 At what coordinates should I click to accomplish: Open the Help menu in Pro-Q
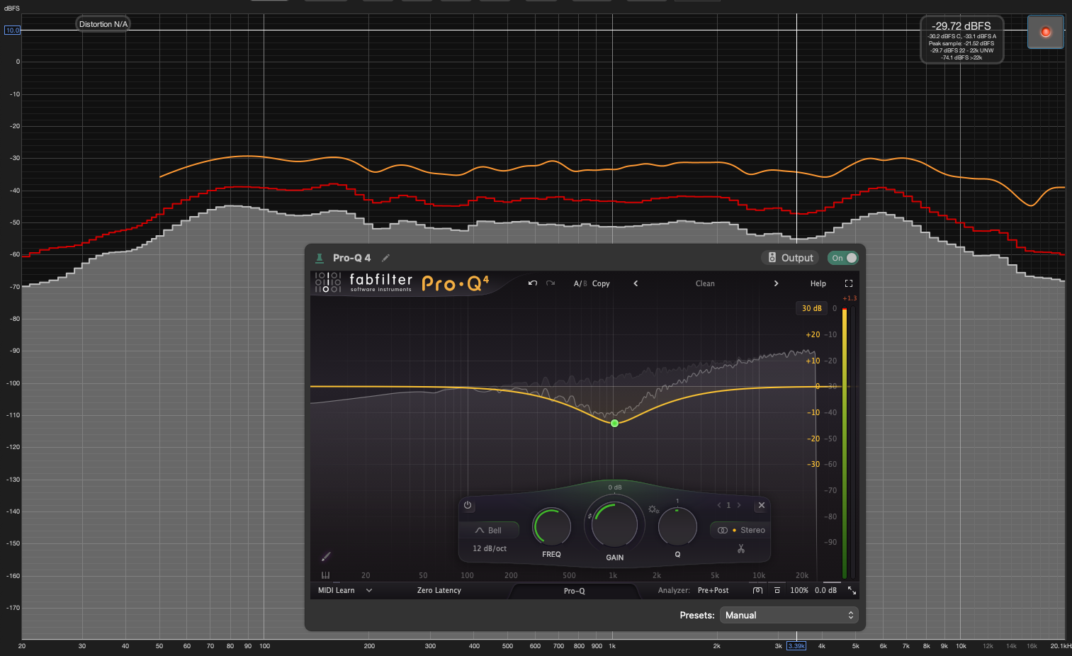point(818,283)
